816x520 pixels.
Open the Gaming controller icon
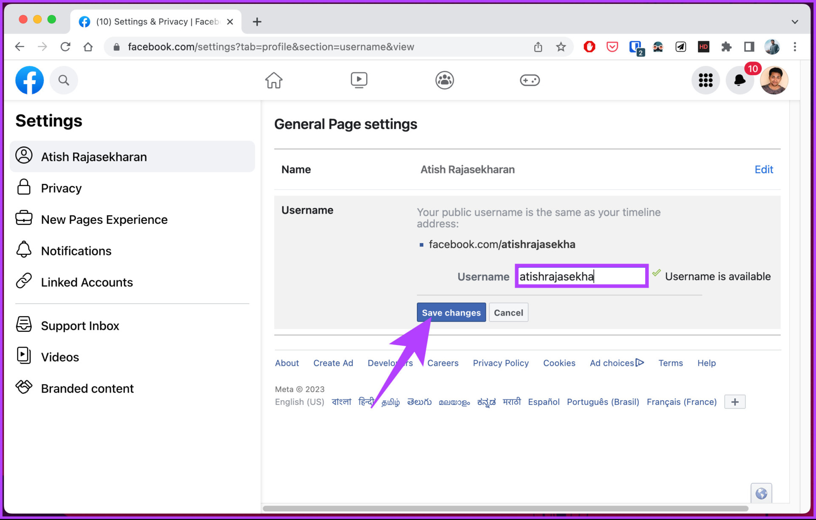click(x=530, y=80)
